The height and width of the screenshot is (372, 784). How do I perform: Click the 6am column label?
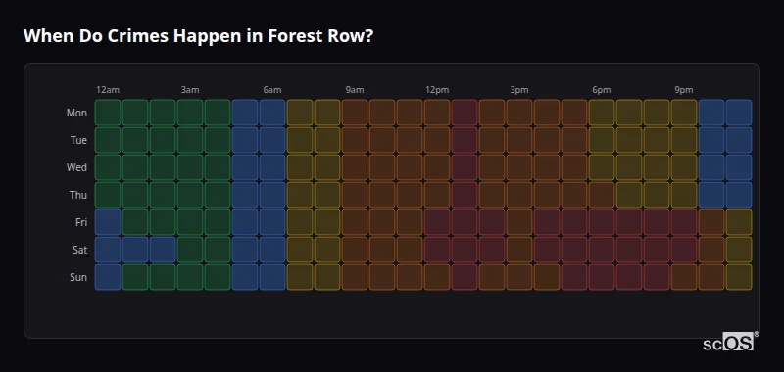tap(272, 90)
